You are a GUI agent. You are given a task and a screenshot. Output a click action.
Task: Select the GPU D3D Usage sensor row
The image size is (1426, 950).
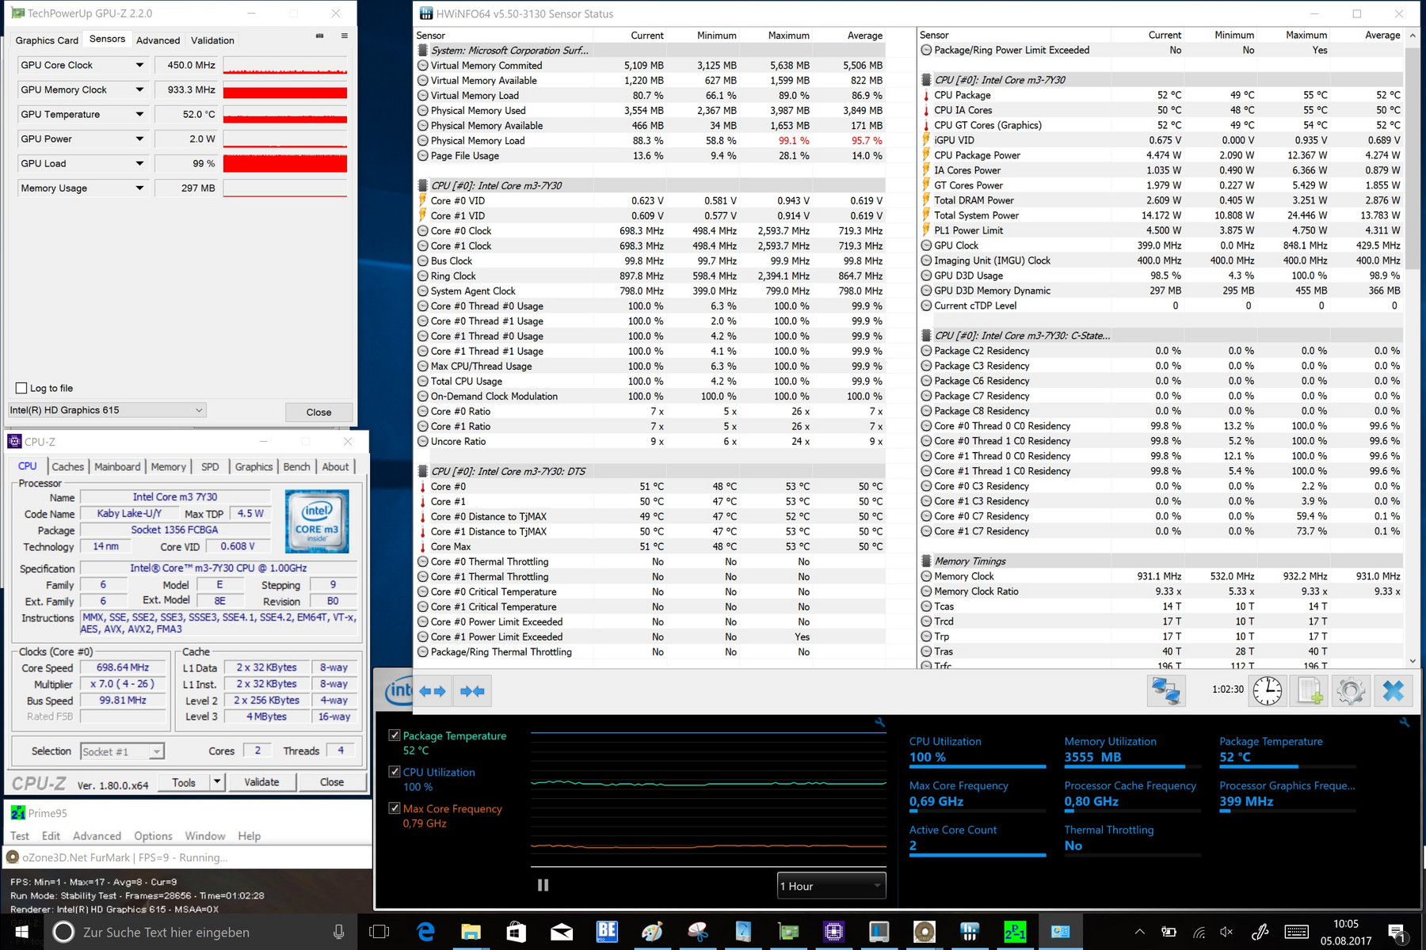tap(1161, 275)
